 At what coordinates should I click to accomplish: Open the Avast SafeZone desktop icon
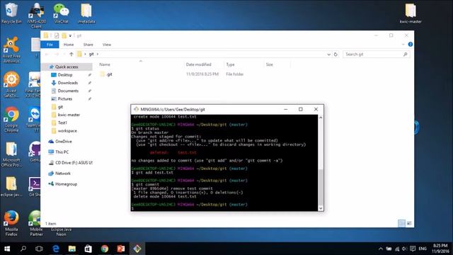(11, 84)
